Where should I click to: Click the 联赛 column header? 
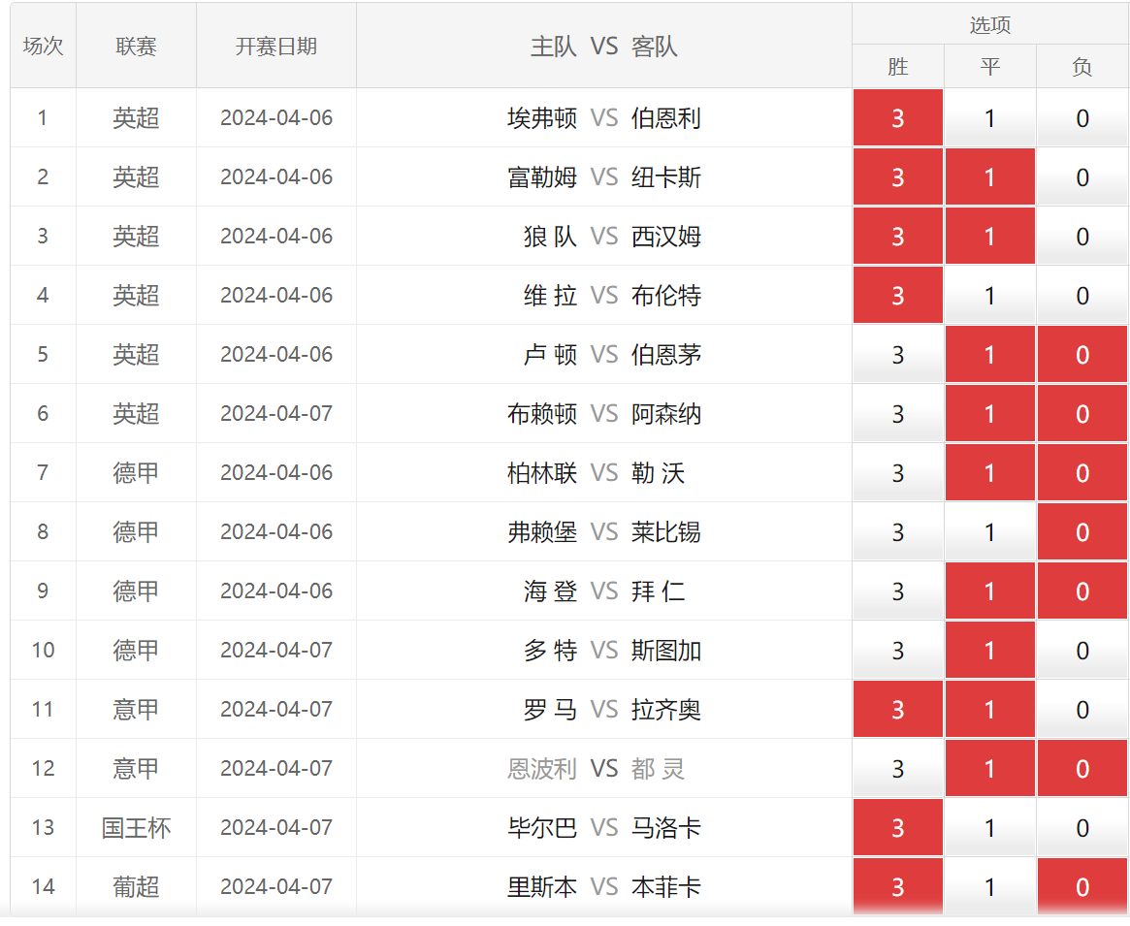click(x=136, y=47)
